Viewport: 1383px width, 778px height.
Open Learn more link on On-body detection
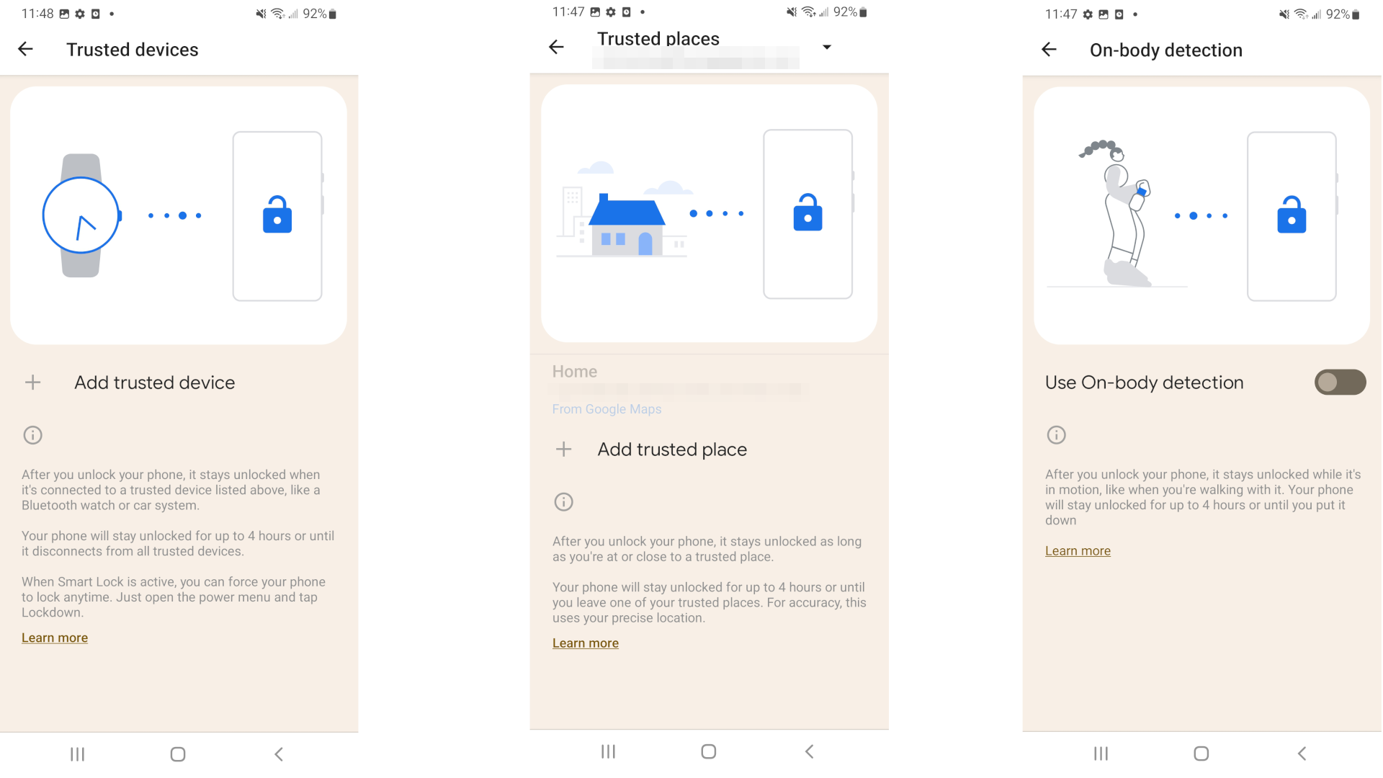pyautogui.click(x=1078, y=551)
